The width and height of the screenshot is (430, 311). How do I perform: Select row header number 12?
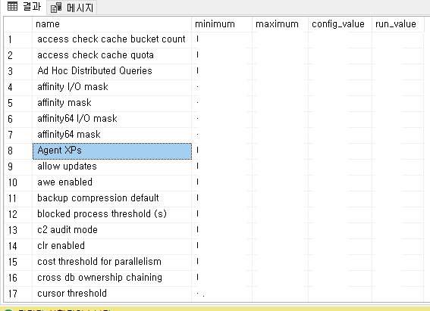pyautogui.click(x=18, y=214)
